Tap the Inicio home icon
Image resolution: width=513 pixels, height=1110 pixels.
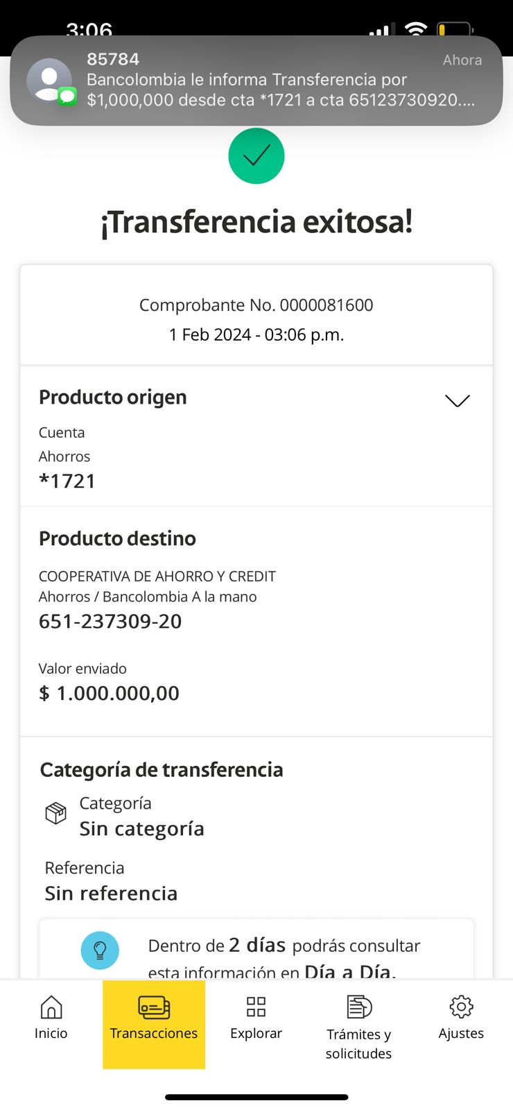51,1007
